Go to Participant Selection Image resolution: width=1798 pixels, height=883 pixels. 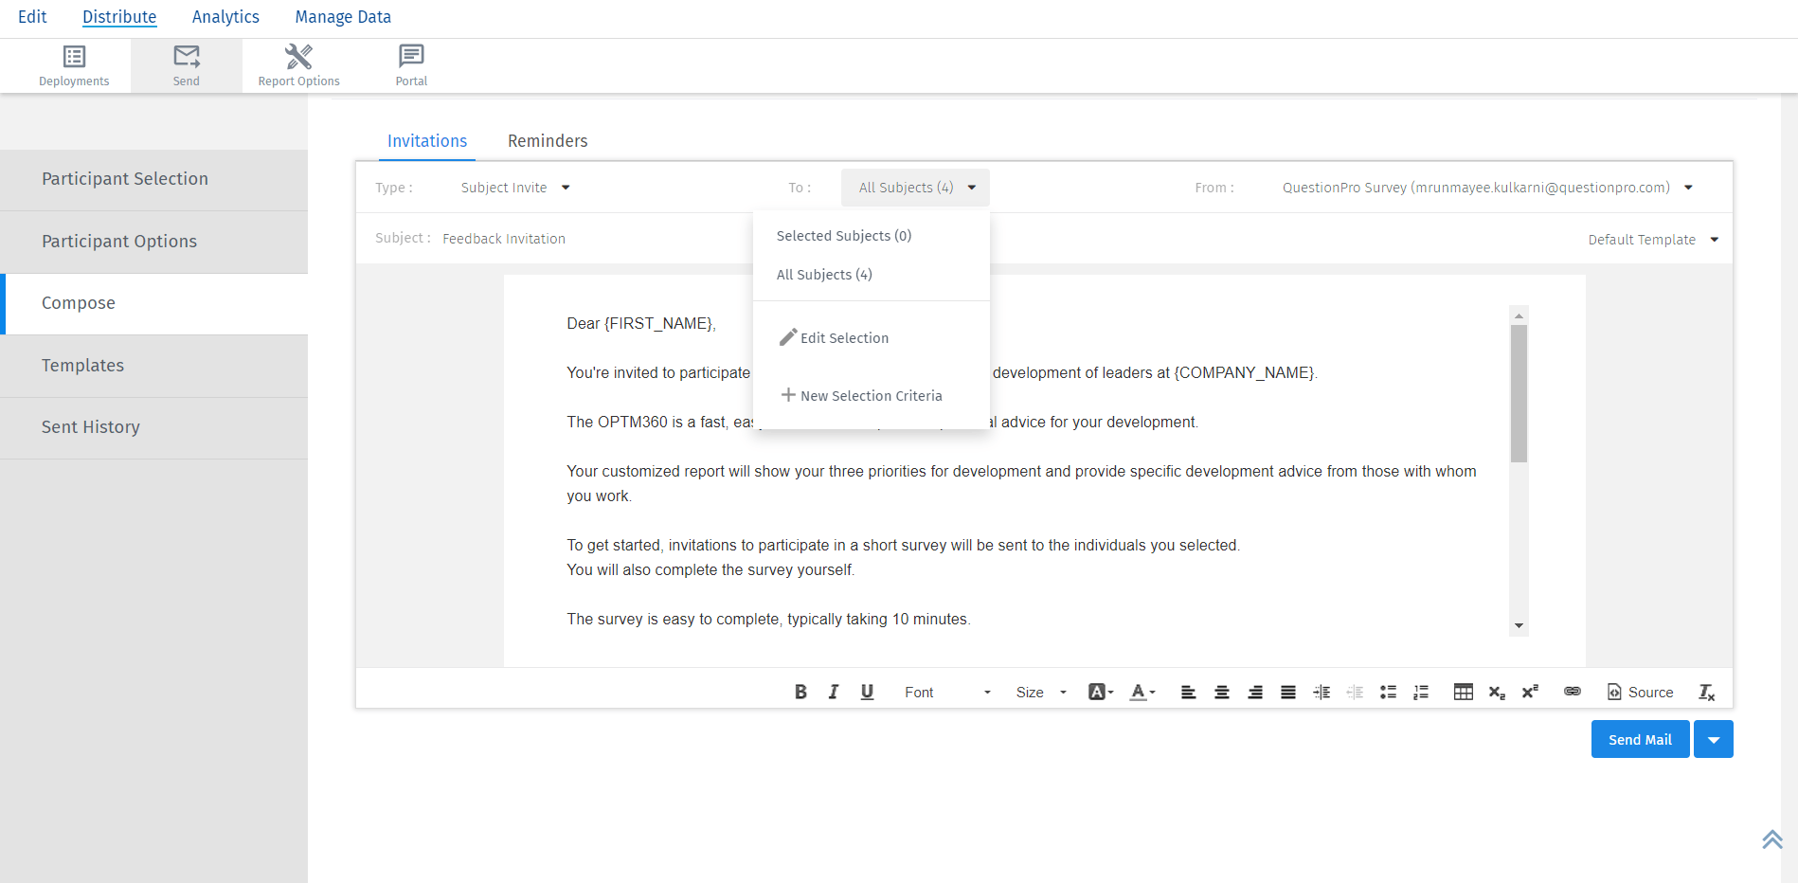point(153,179)
